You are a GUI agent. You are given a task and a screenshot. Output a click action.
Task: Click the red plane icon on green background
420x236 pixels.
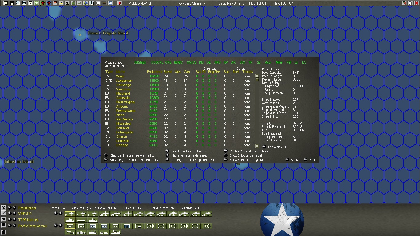tap(43, 3)
